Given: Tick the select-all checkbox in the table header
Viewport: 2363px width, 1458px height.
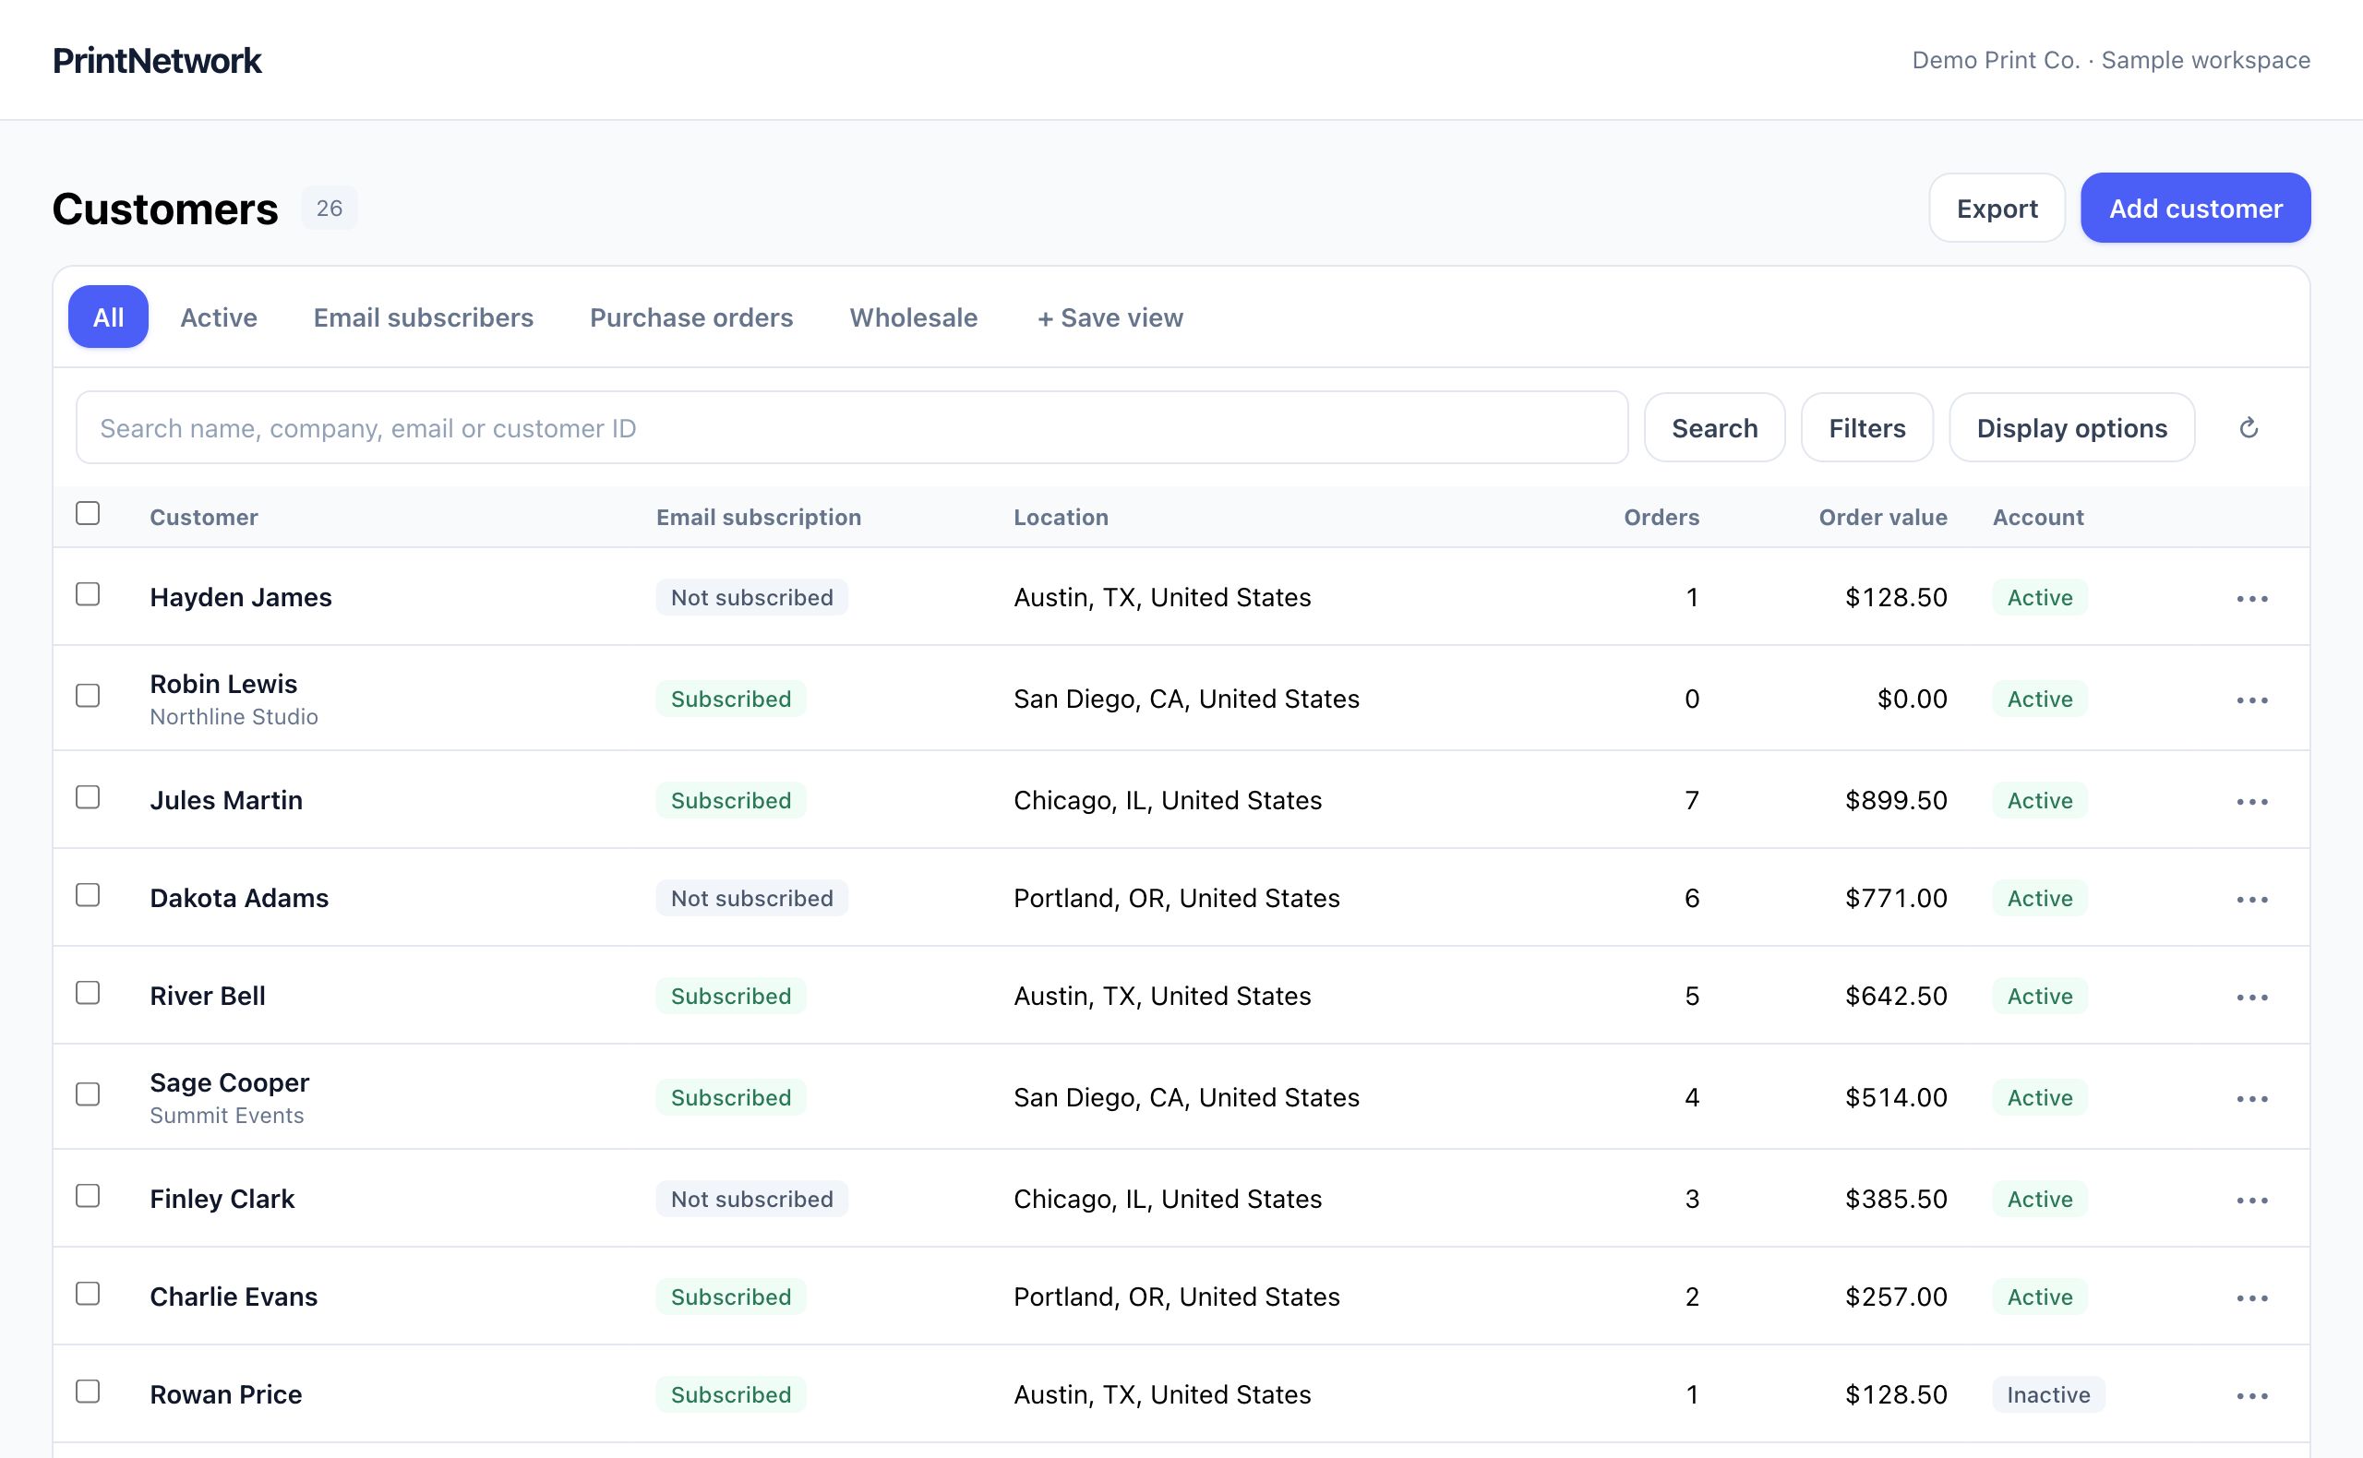Looking at the screenshot, I should [88, 513].
